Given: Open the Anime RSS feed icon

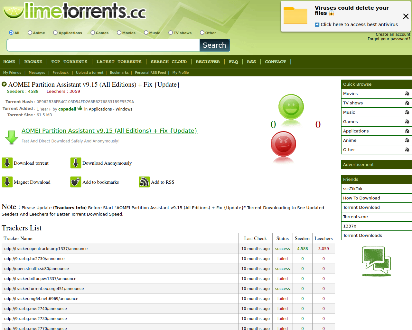Looking at the screenshot, I should (x=407, y=141).
